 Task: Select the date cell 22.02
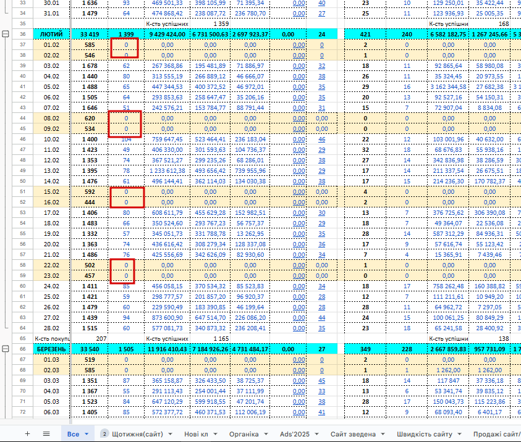(x=51, y=265)
